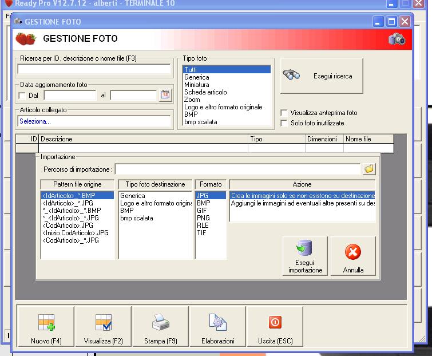This screenshot has width=432, height=356.
Task: Click the Dimensioni column header
Action: coord(324,139)
